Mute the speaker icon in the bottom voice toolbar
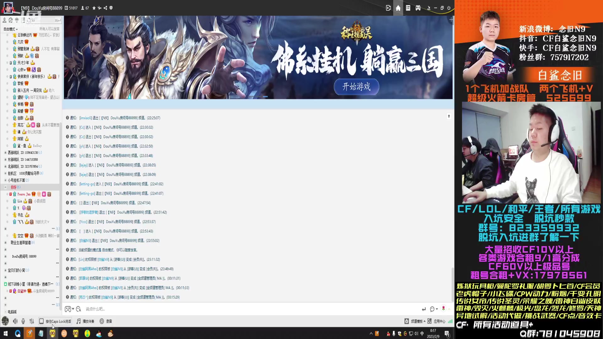This screenshot has width=603, height=339. 15,321
